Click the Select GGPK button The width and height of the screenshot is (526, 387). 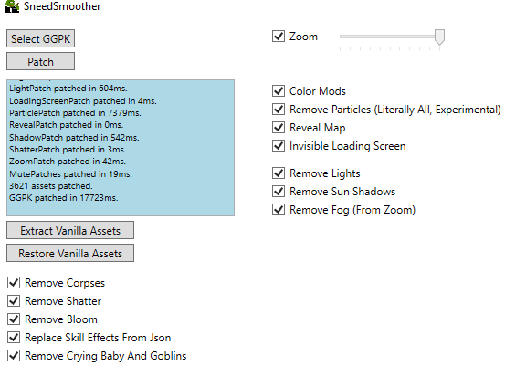[40, 38]
